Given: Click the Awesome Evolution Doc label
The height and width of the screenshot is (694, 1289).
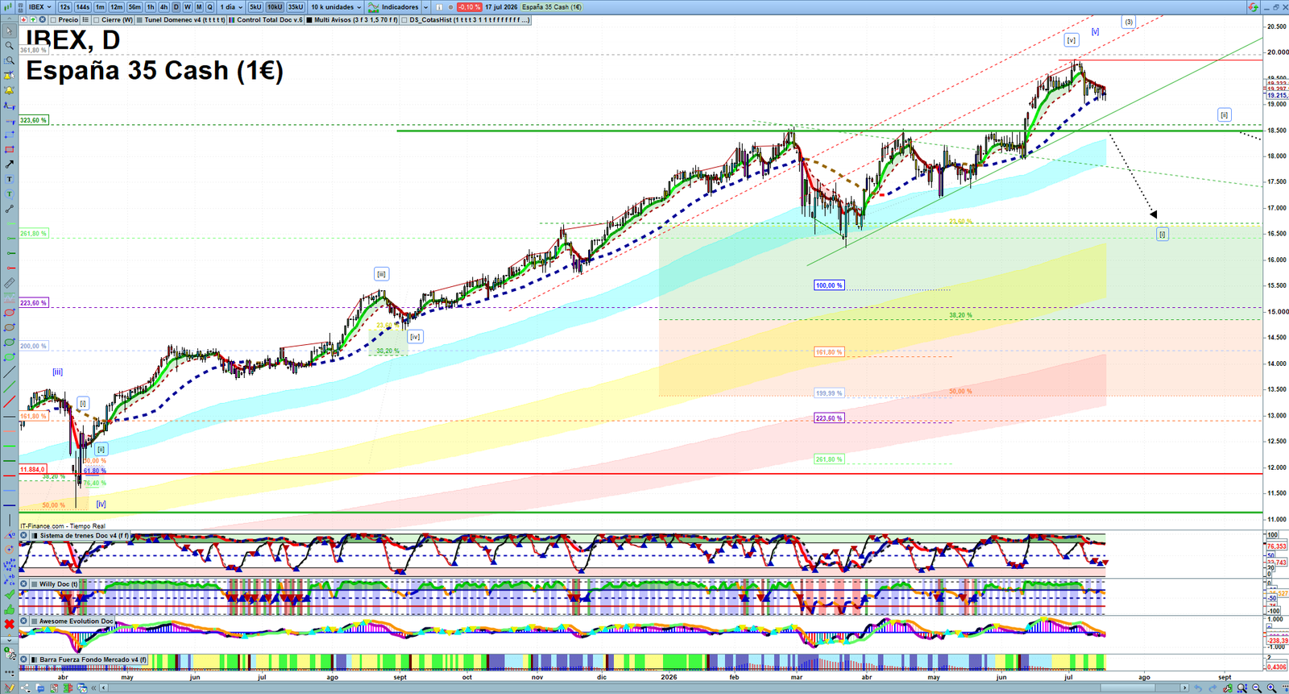Looking at the screenshot, I should (76, 621).
